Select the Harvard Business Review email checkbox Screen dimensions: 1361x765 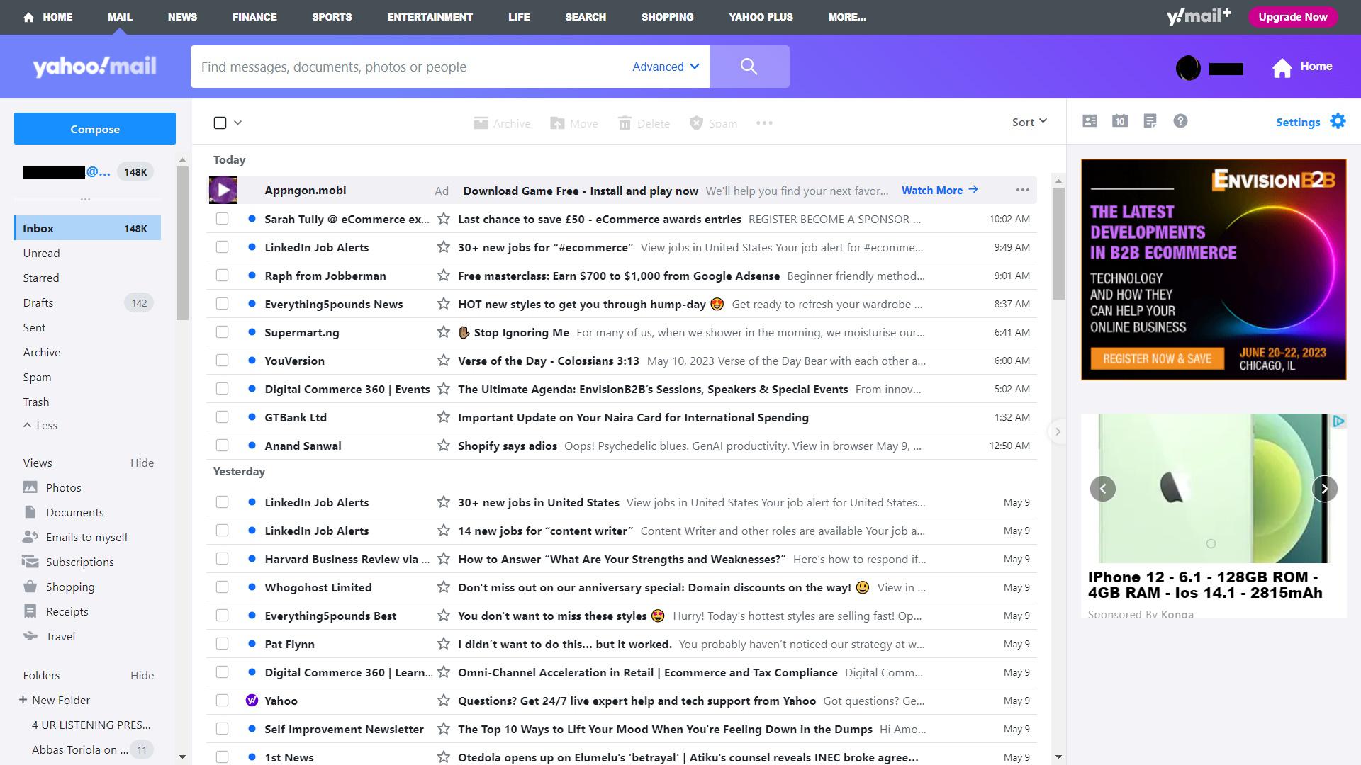pos(223,559)
